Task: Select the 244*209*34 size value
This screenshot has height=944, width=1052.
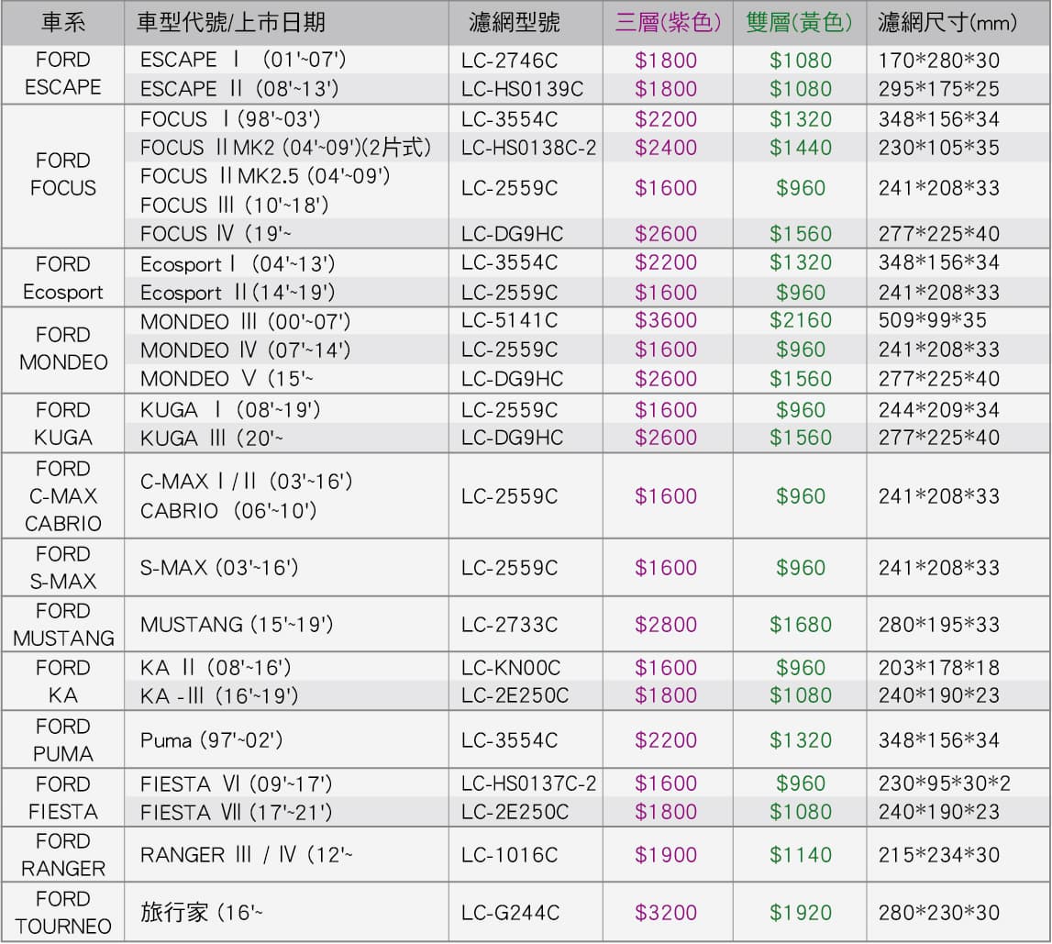Action: click(938, 410)
